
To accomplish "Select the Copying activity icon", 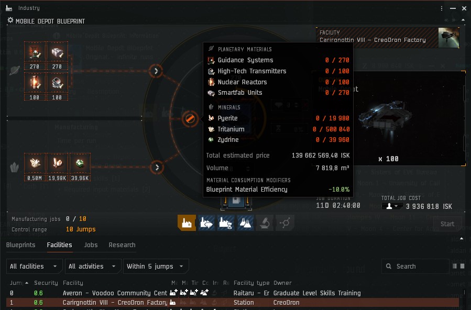I will 245,223.
